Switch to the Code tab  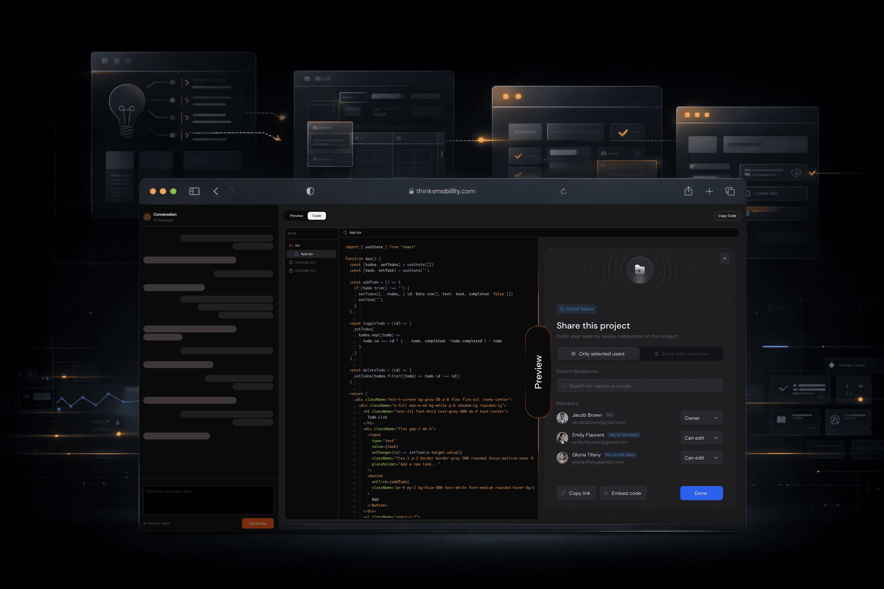317,216
